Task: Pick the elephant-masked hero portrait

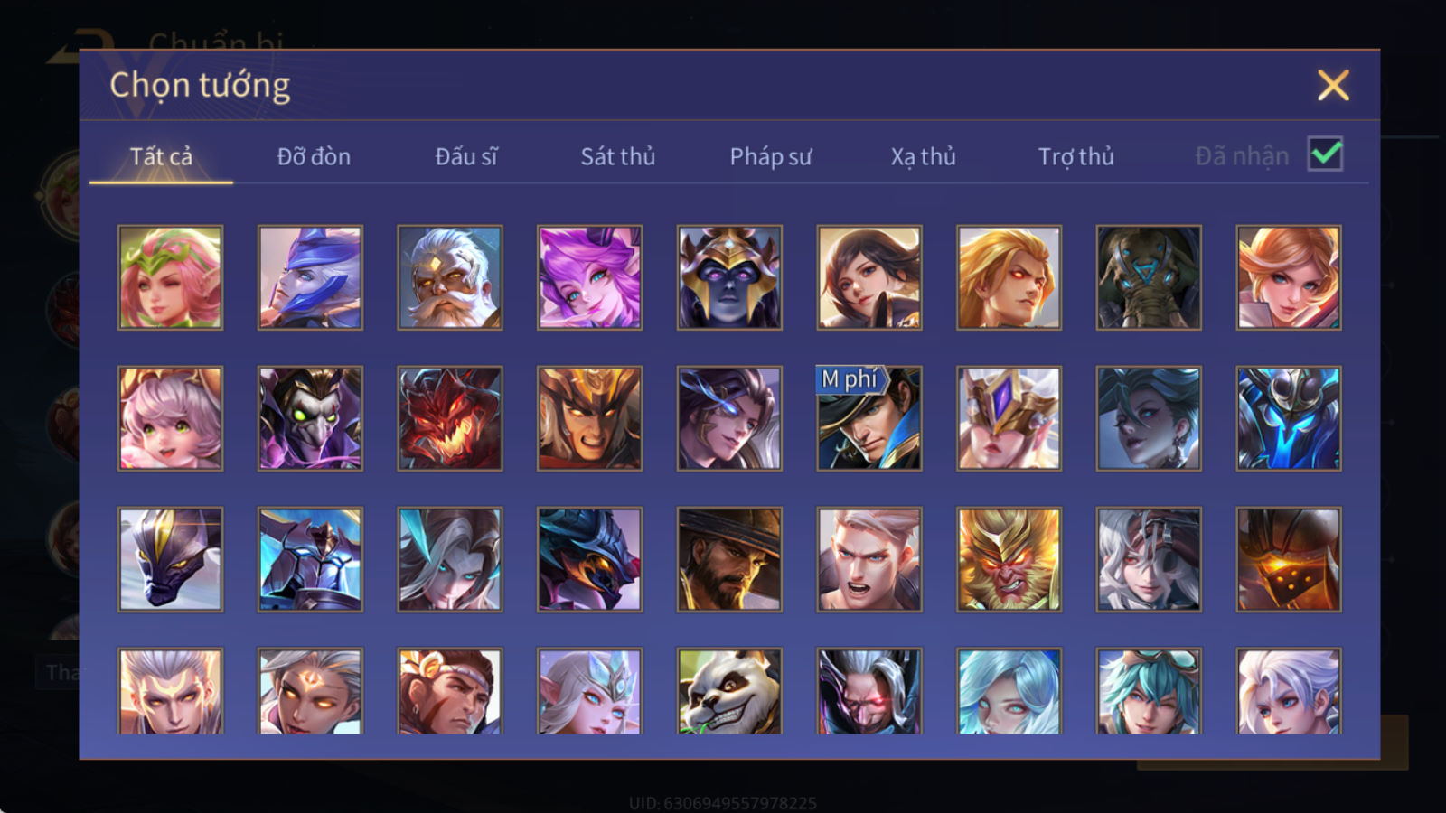Action: 1149,277
